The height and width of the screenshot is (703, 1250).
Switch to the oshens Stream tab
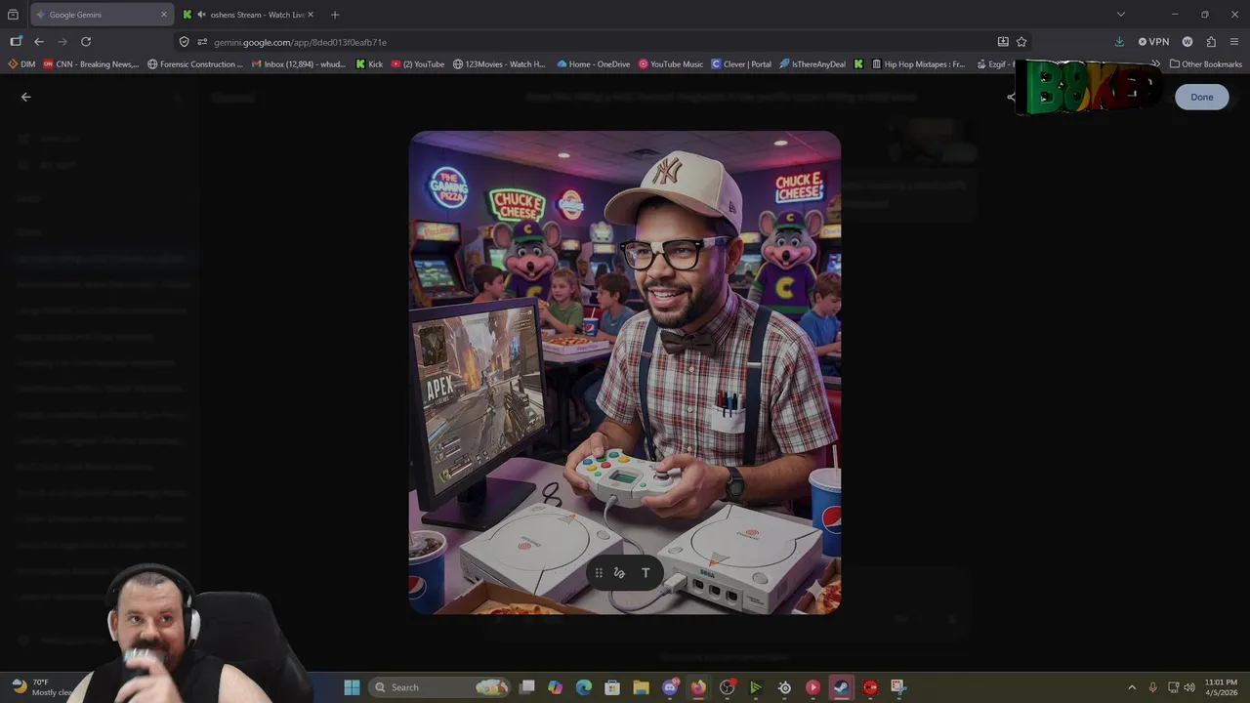pos(249,15)
